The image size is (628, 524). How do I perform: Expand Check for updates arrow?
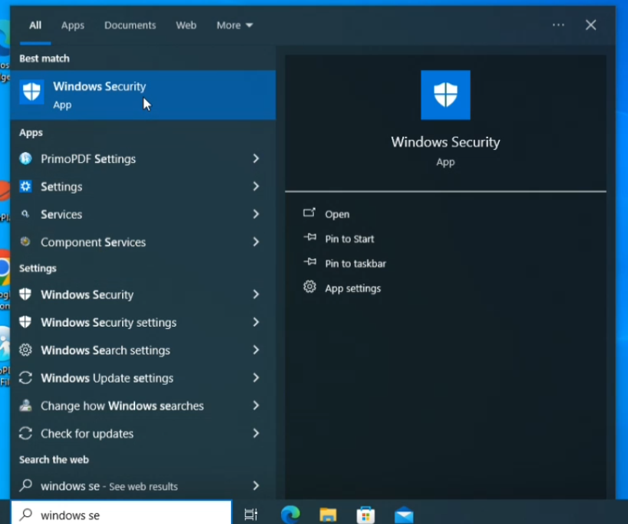256,433
